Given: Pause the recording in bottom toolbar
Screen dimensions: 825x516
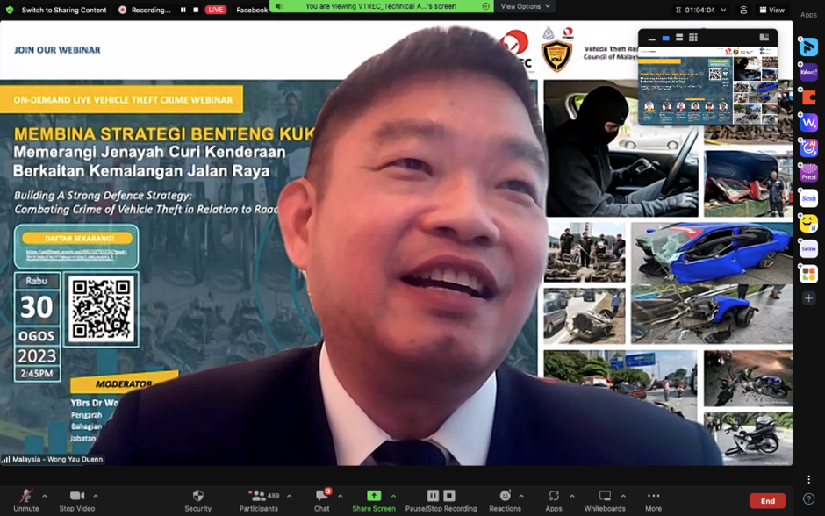Looking at the screenshot, I should click(433, 496).
